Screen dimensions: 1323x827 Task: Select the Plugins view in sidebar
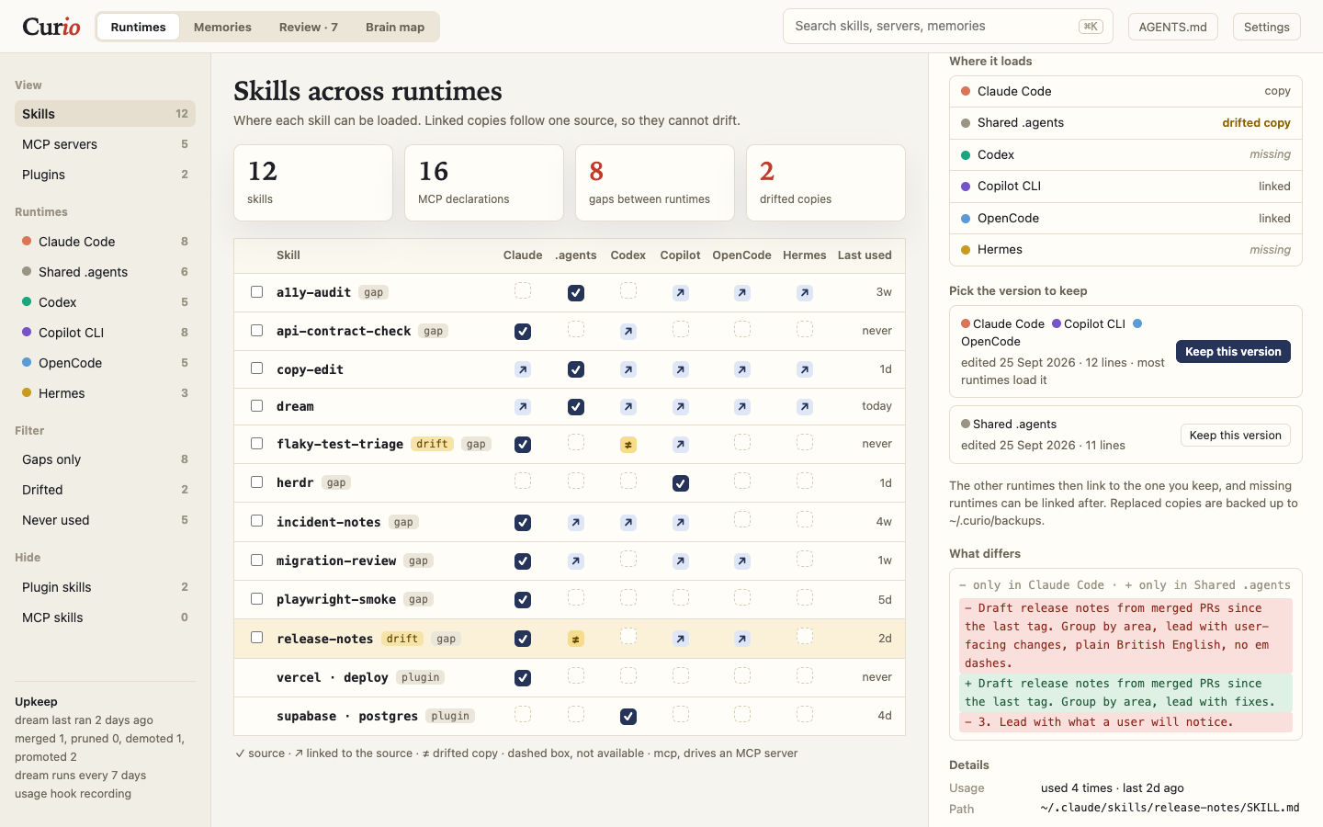(x=105, y=175)
